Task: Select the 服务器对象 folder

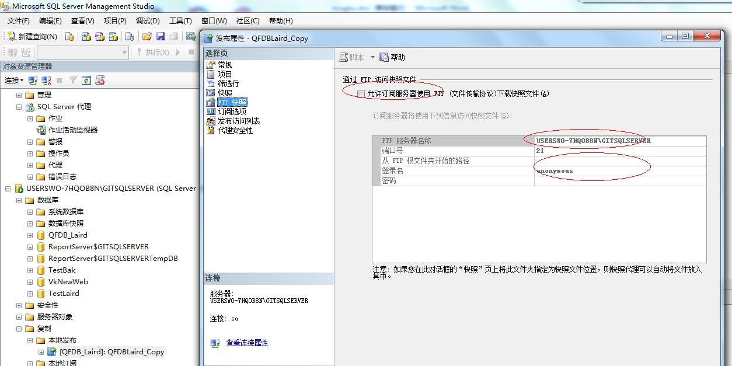Action: tap(55, 317)
